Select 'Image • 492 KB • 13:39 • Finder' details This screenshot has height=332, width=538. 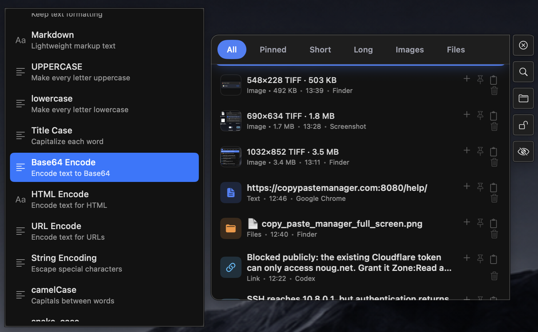coord(299,91)
